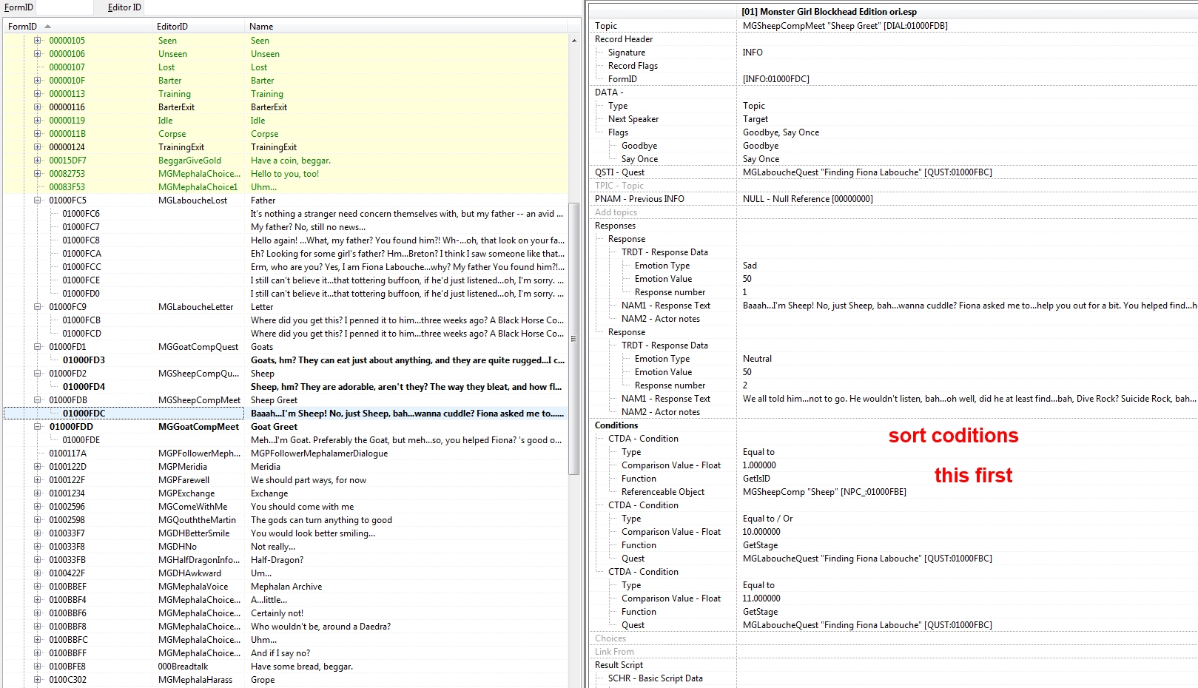Image resolution: width=1198 pixels, height=688 pixels.
Task: Click the PNAM NULL Null Reference value
Action: click(x=807, y=199)
